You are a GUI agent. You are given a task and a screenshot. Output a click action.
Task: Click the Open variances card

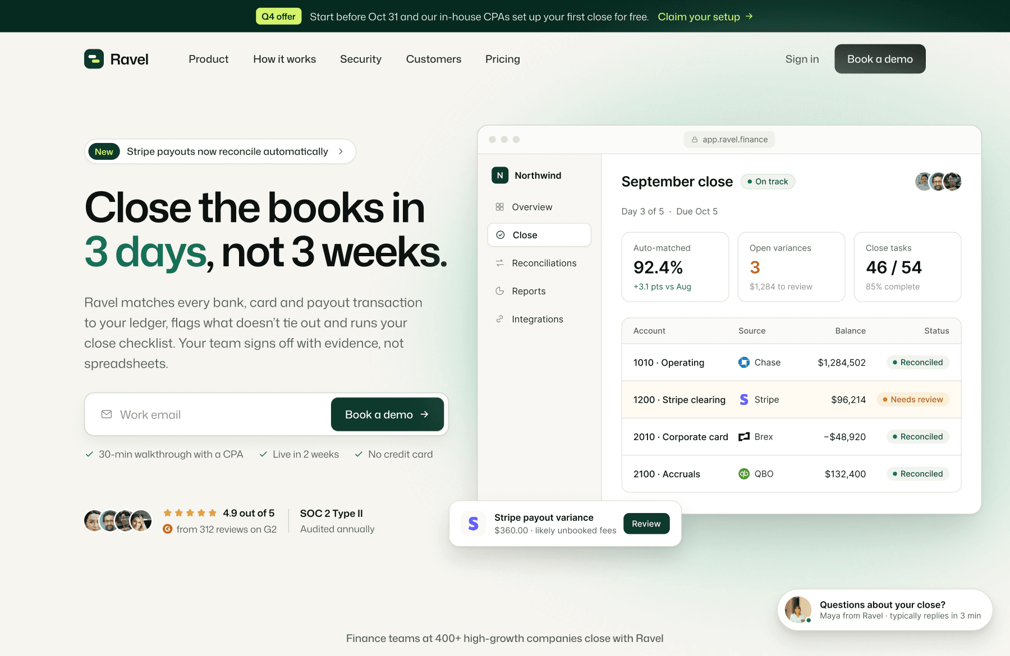click(x=791, y=267)
